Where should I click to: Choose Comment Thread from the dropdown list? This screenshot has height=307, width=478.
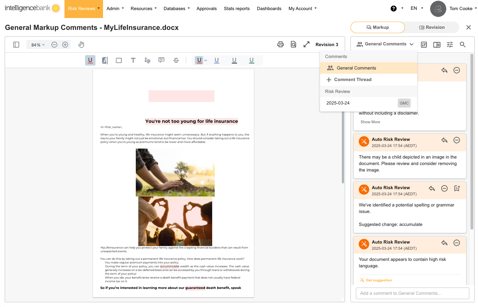click(x=352, y=80)
